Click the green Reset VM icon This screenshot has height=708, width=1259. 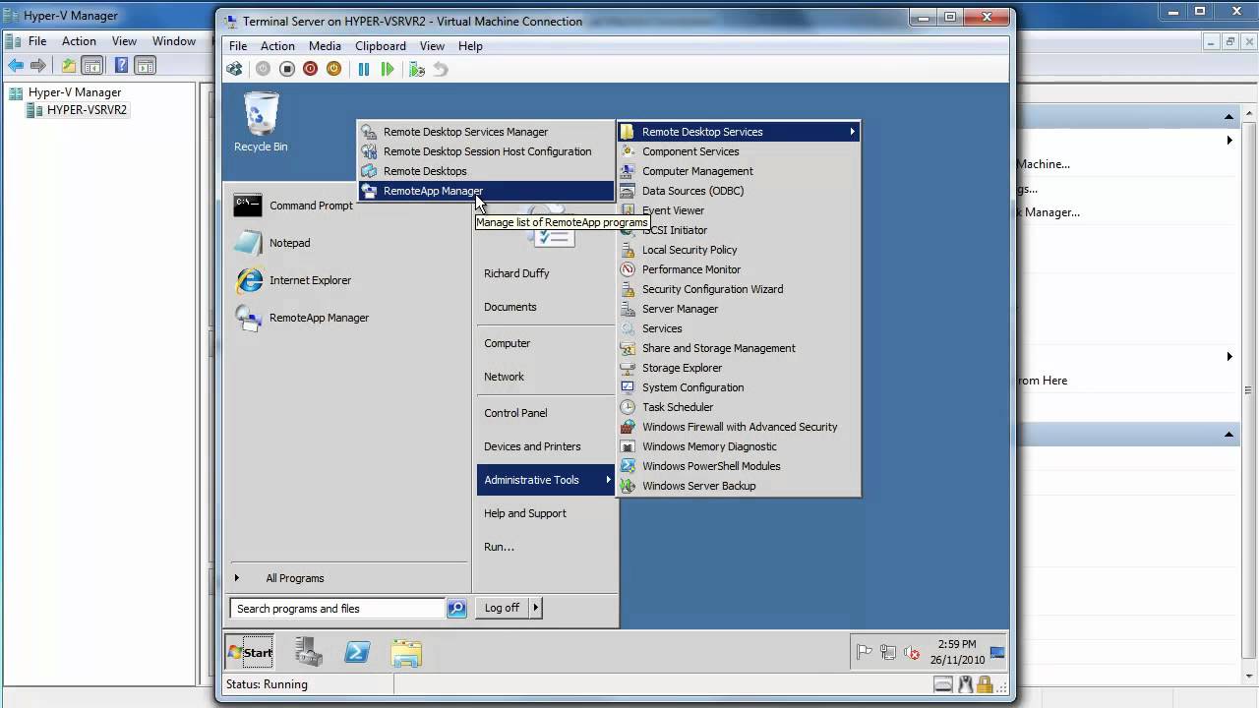388,69
